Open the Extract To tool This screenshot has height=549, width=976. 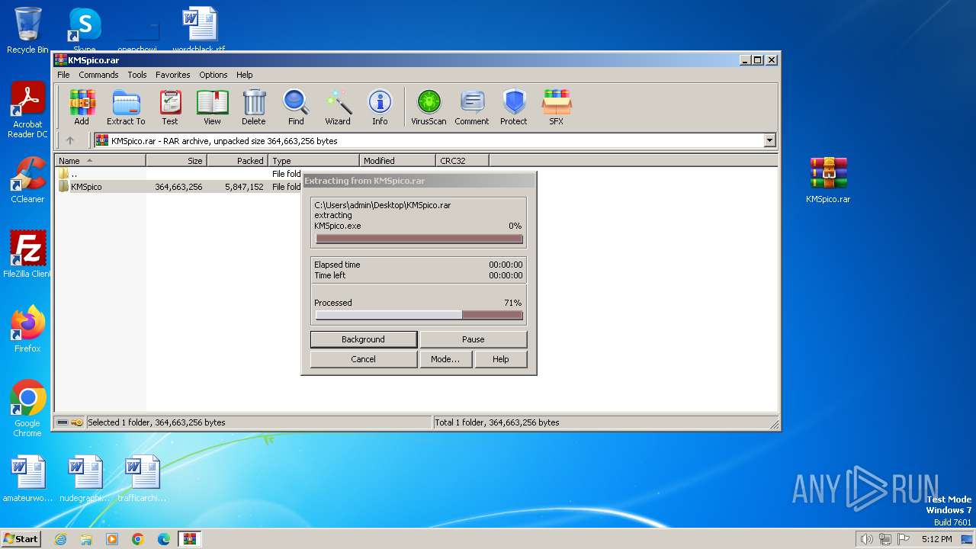pos(126,107)
